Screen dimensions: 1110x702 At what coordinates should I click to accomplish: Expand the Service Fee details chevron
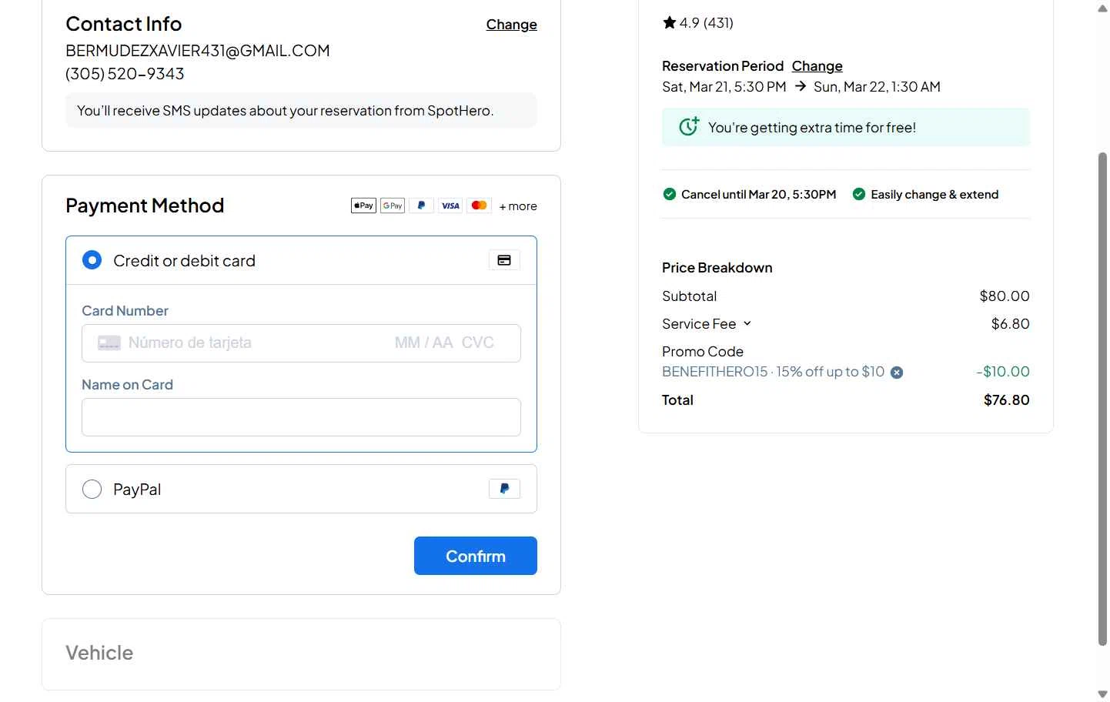[x=747, y=324]
